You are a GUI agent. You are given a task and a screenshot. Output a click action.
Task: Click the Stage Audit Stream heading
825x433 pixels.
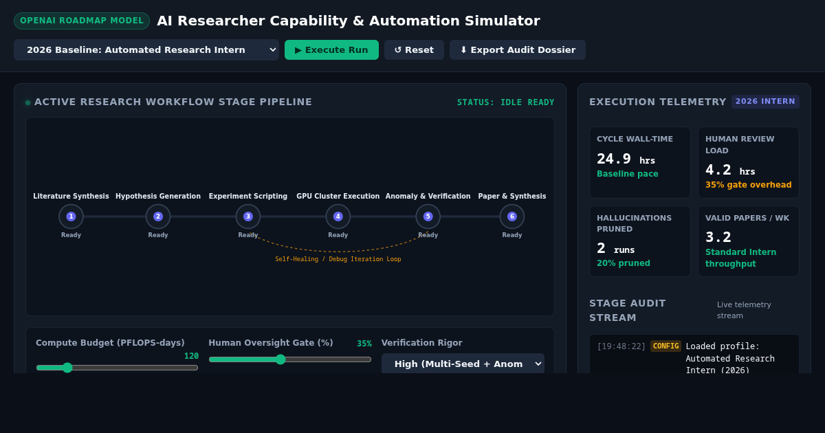(x=628, y=310)
